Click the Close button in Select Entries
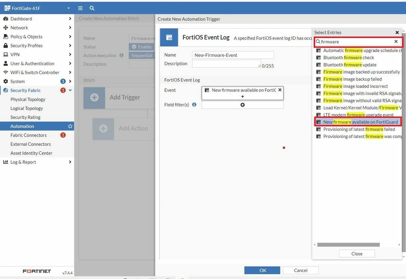Viewport: 406px width, 279px height. 357,253
